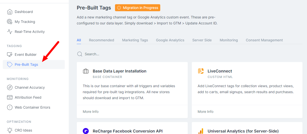Screen dimensions: 307x134
Task: Click the Web Container Errors alert icon
Action: [10, 107]
